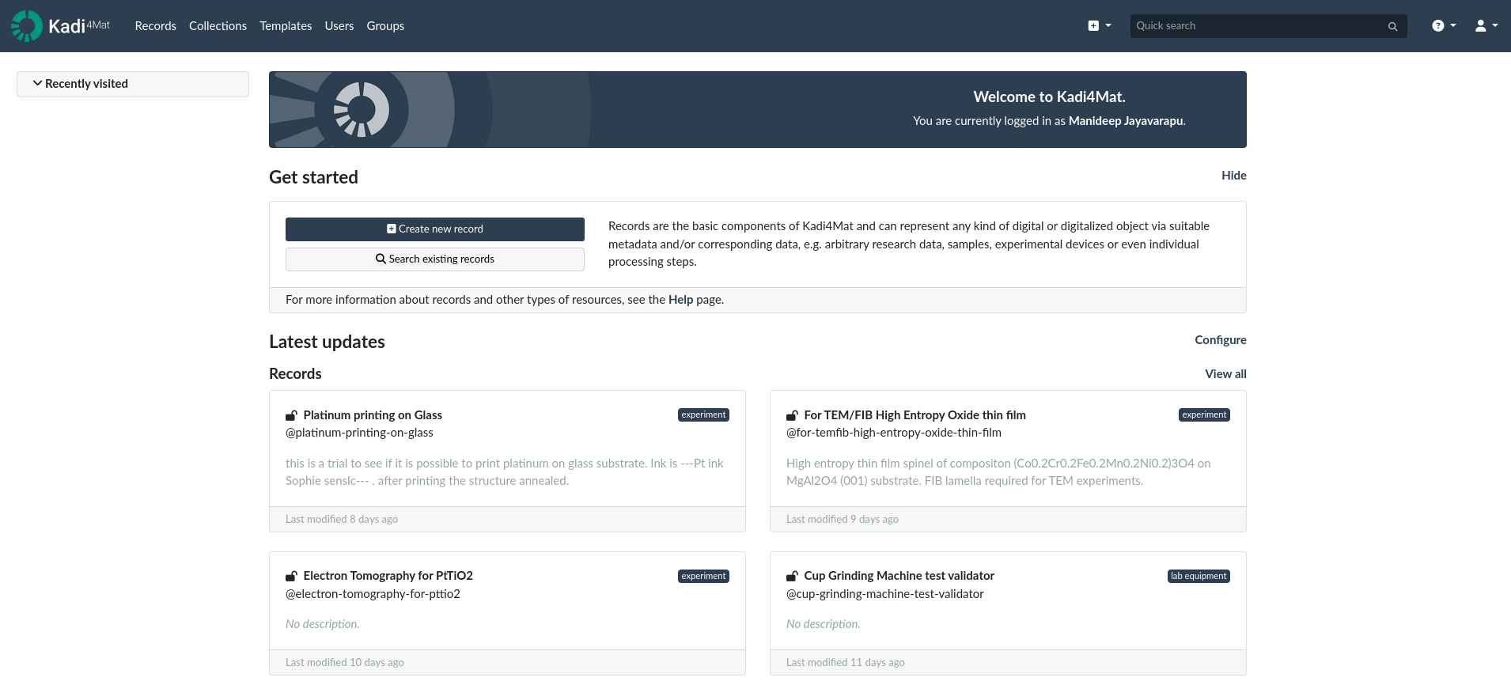This screenshot has width=1511, height=685.
Task: Click the Kadi4Mat logo in navbar
Action: (x=60, y=26)
